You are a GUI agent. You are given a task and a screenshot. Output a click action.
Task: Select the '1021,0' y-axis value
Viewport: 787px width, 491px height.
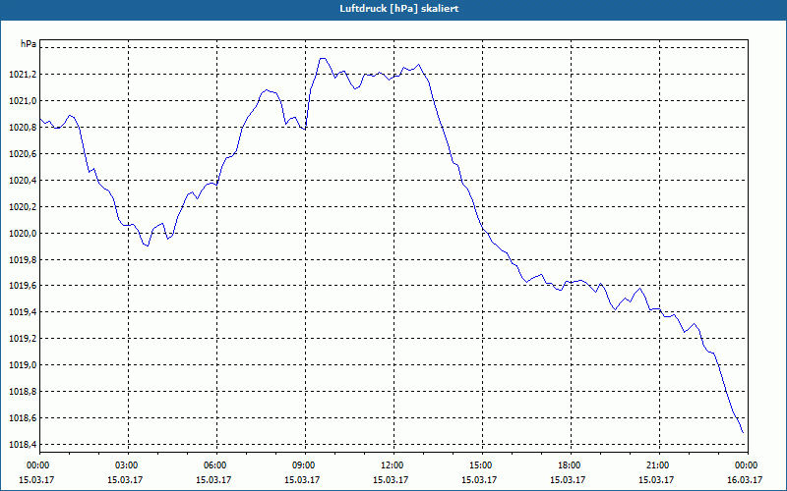pyautogui.click(x=23, y=101)
